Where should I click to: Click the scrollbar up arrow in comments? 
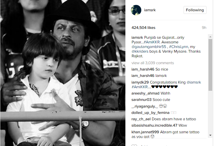(x=210, y=37)
